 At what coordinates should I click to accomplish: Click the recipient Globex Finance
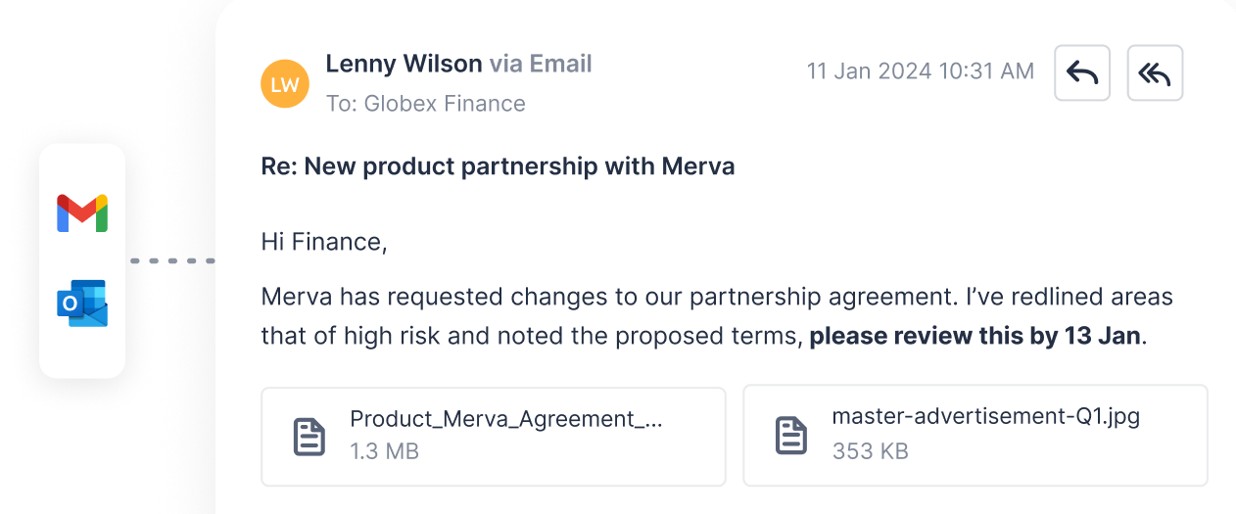(x=445, y=103)
